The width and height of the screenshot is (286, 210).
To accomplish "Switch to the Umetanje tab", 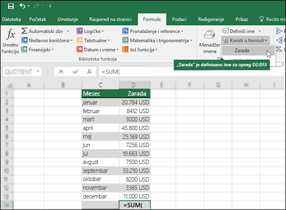I will pyautogui.click(x=67, y=19).
